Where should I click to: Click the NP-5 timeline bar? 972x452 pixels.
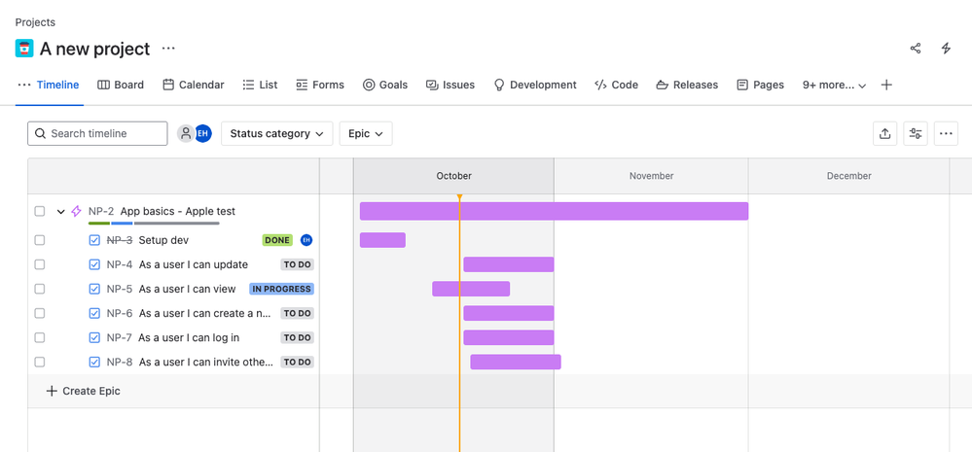click(471, 289)
